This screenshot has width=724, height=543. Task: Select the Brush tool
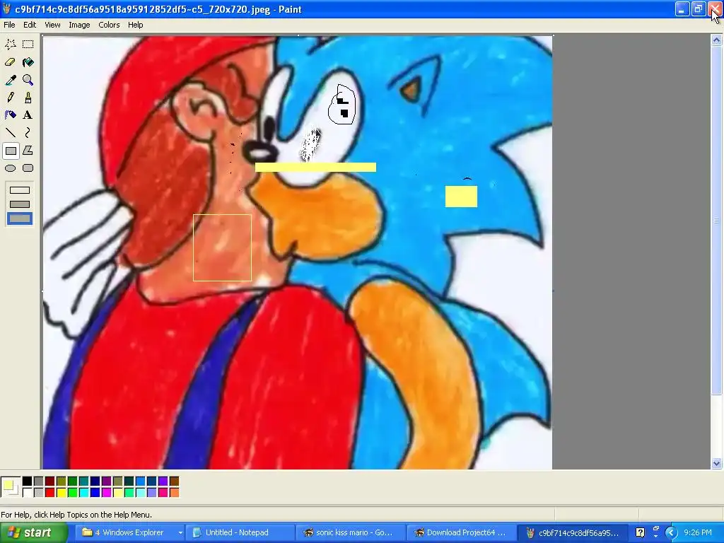point(28,98)
